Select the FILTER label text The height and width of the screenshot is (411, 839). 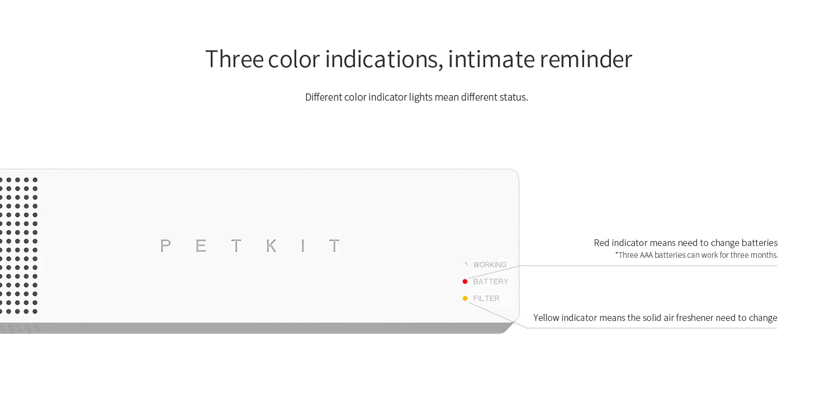(486, 298)
